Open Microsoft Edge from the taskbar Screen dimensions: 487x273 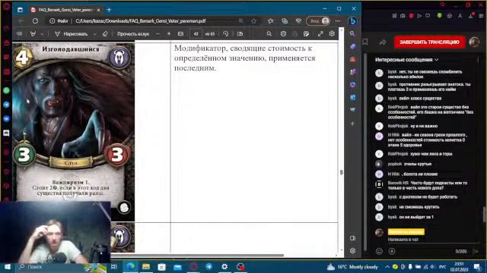130,266
